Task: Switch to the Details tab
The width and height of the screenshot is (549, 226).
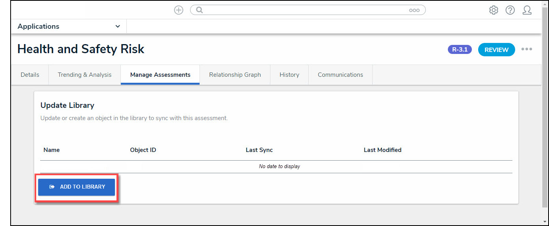Action: [x=30, y=75]
